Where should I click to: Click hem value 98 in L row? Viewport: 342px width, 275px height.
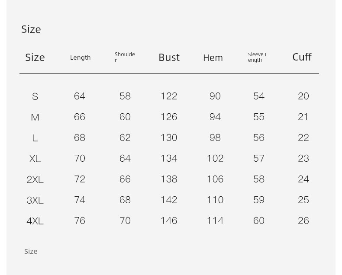215,137
